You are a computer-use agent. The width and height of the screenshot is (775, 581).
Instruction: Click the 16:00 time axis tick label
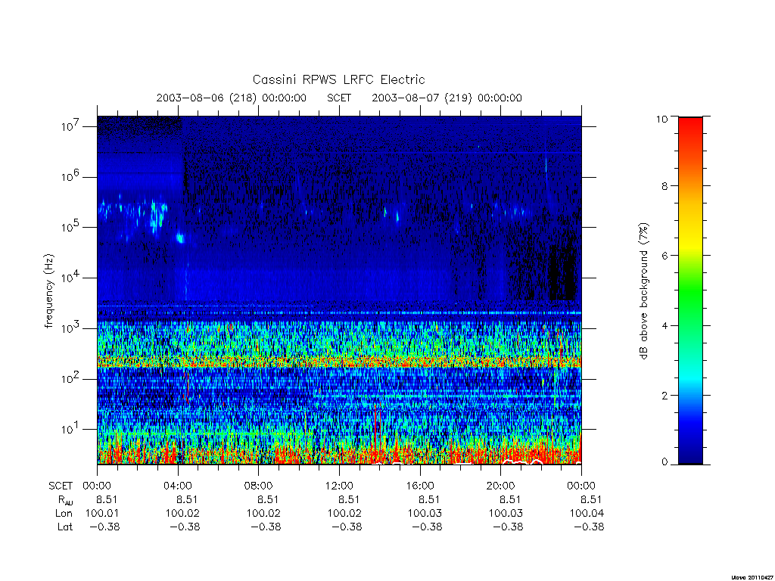click(x=419, y=486)
